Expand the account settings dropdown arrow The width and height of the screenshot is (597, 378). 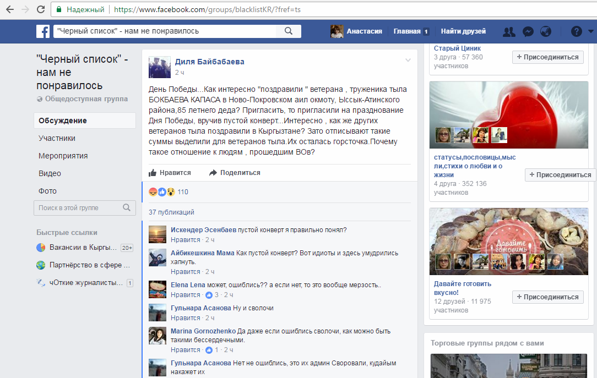[x=589, y=31]
